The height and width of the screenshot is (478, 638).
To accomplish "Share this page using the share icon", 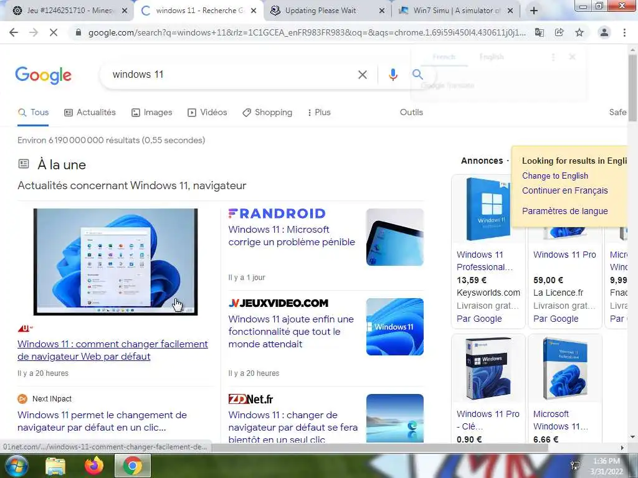I will [x=559, y=32].
